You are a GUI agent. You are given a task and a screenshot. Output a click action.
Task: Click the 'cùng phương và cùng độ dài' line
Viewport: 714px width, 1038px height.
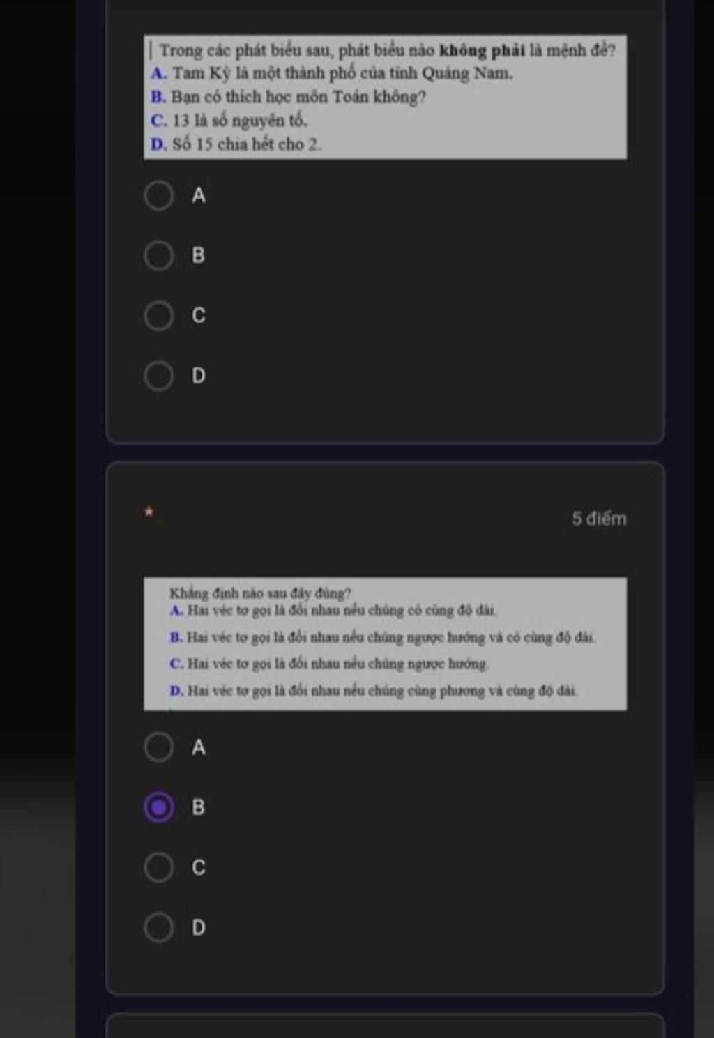(374, 691)
